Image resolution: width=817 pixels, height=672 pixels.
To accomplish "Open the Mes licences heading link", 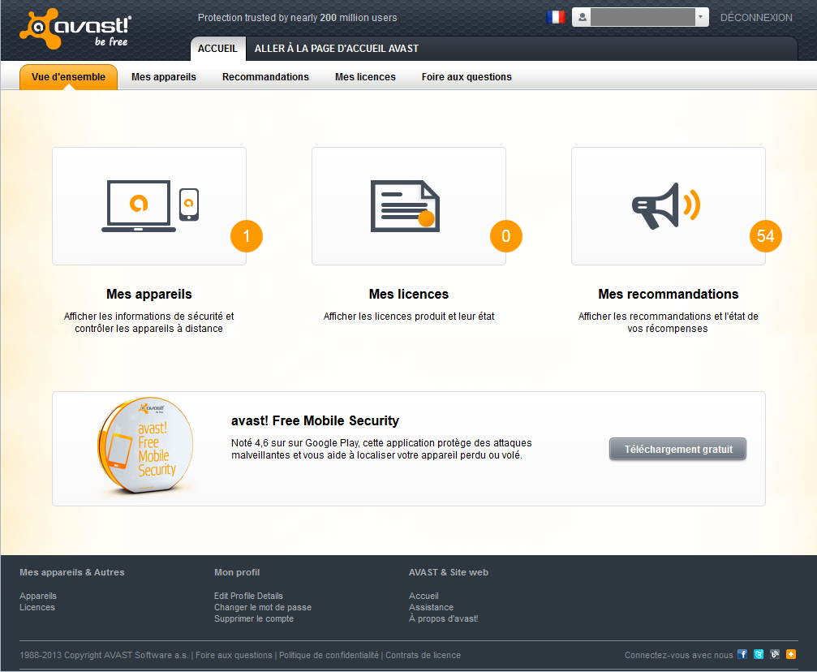I will click(409, 294).
